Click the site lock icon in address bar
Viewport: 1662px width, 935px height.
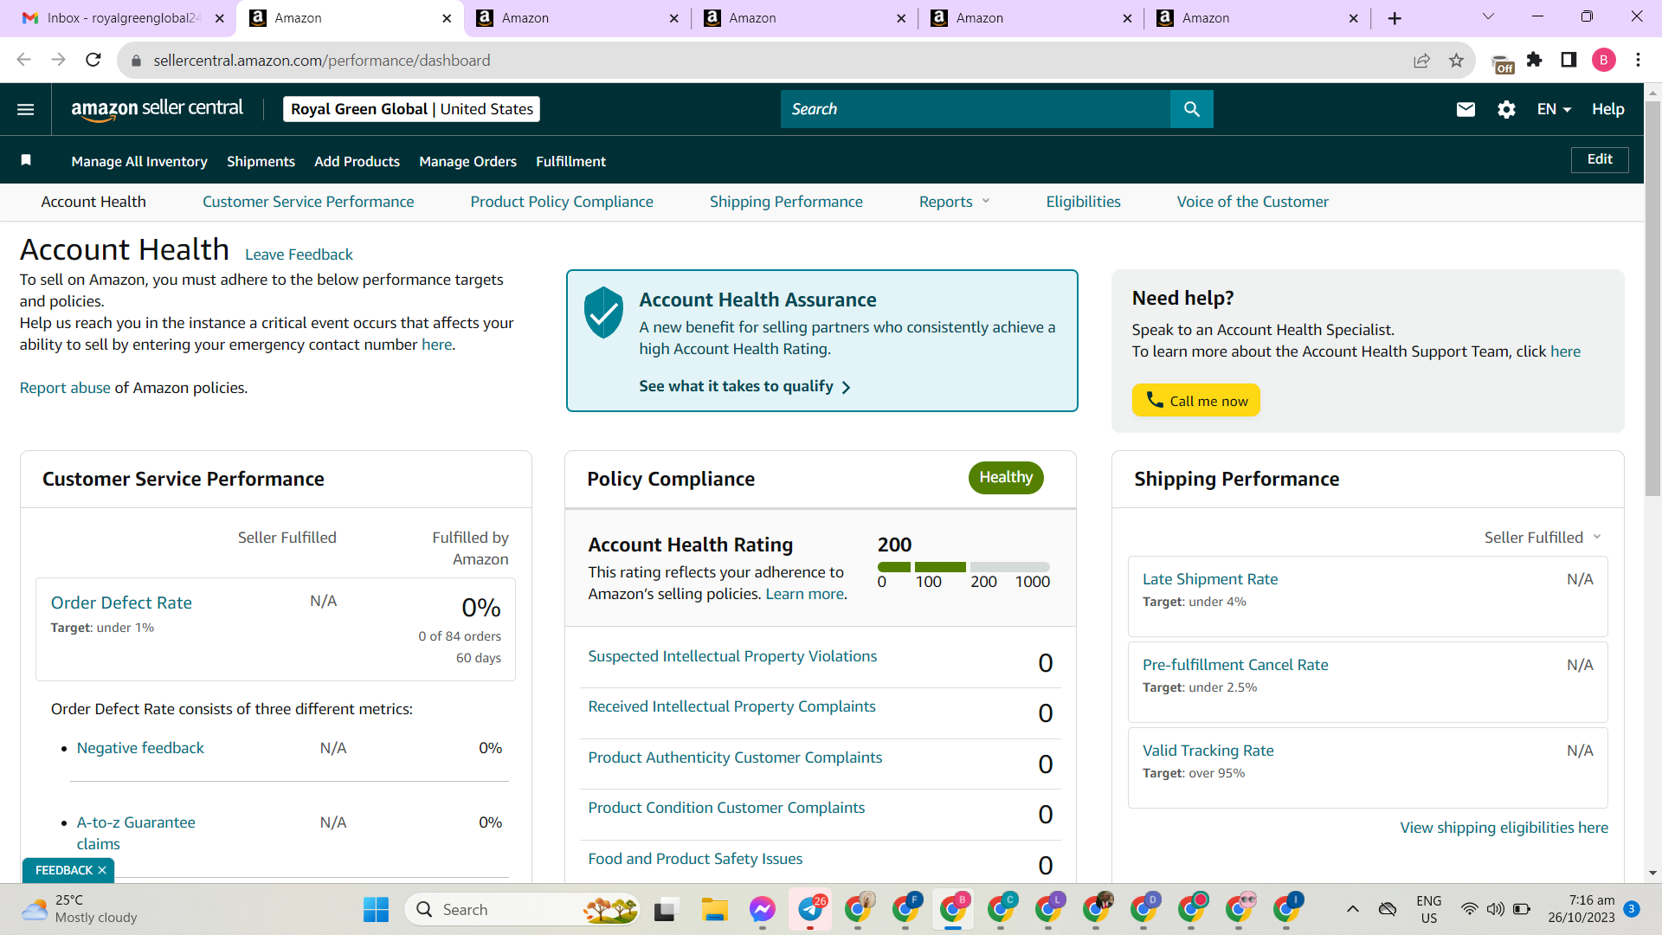click(135, 61)
